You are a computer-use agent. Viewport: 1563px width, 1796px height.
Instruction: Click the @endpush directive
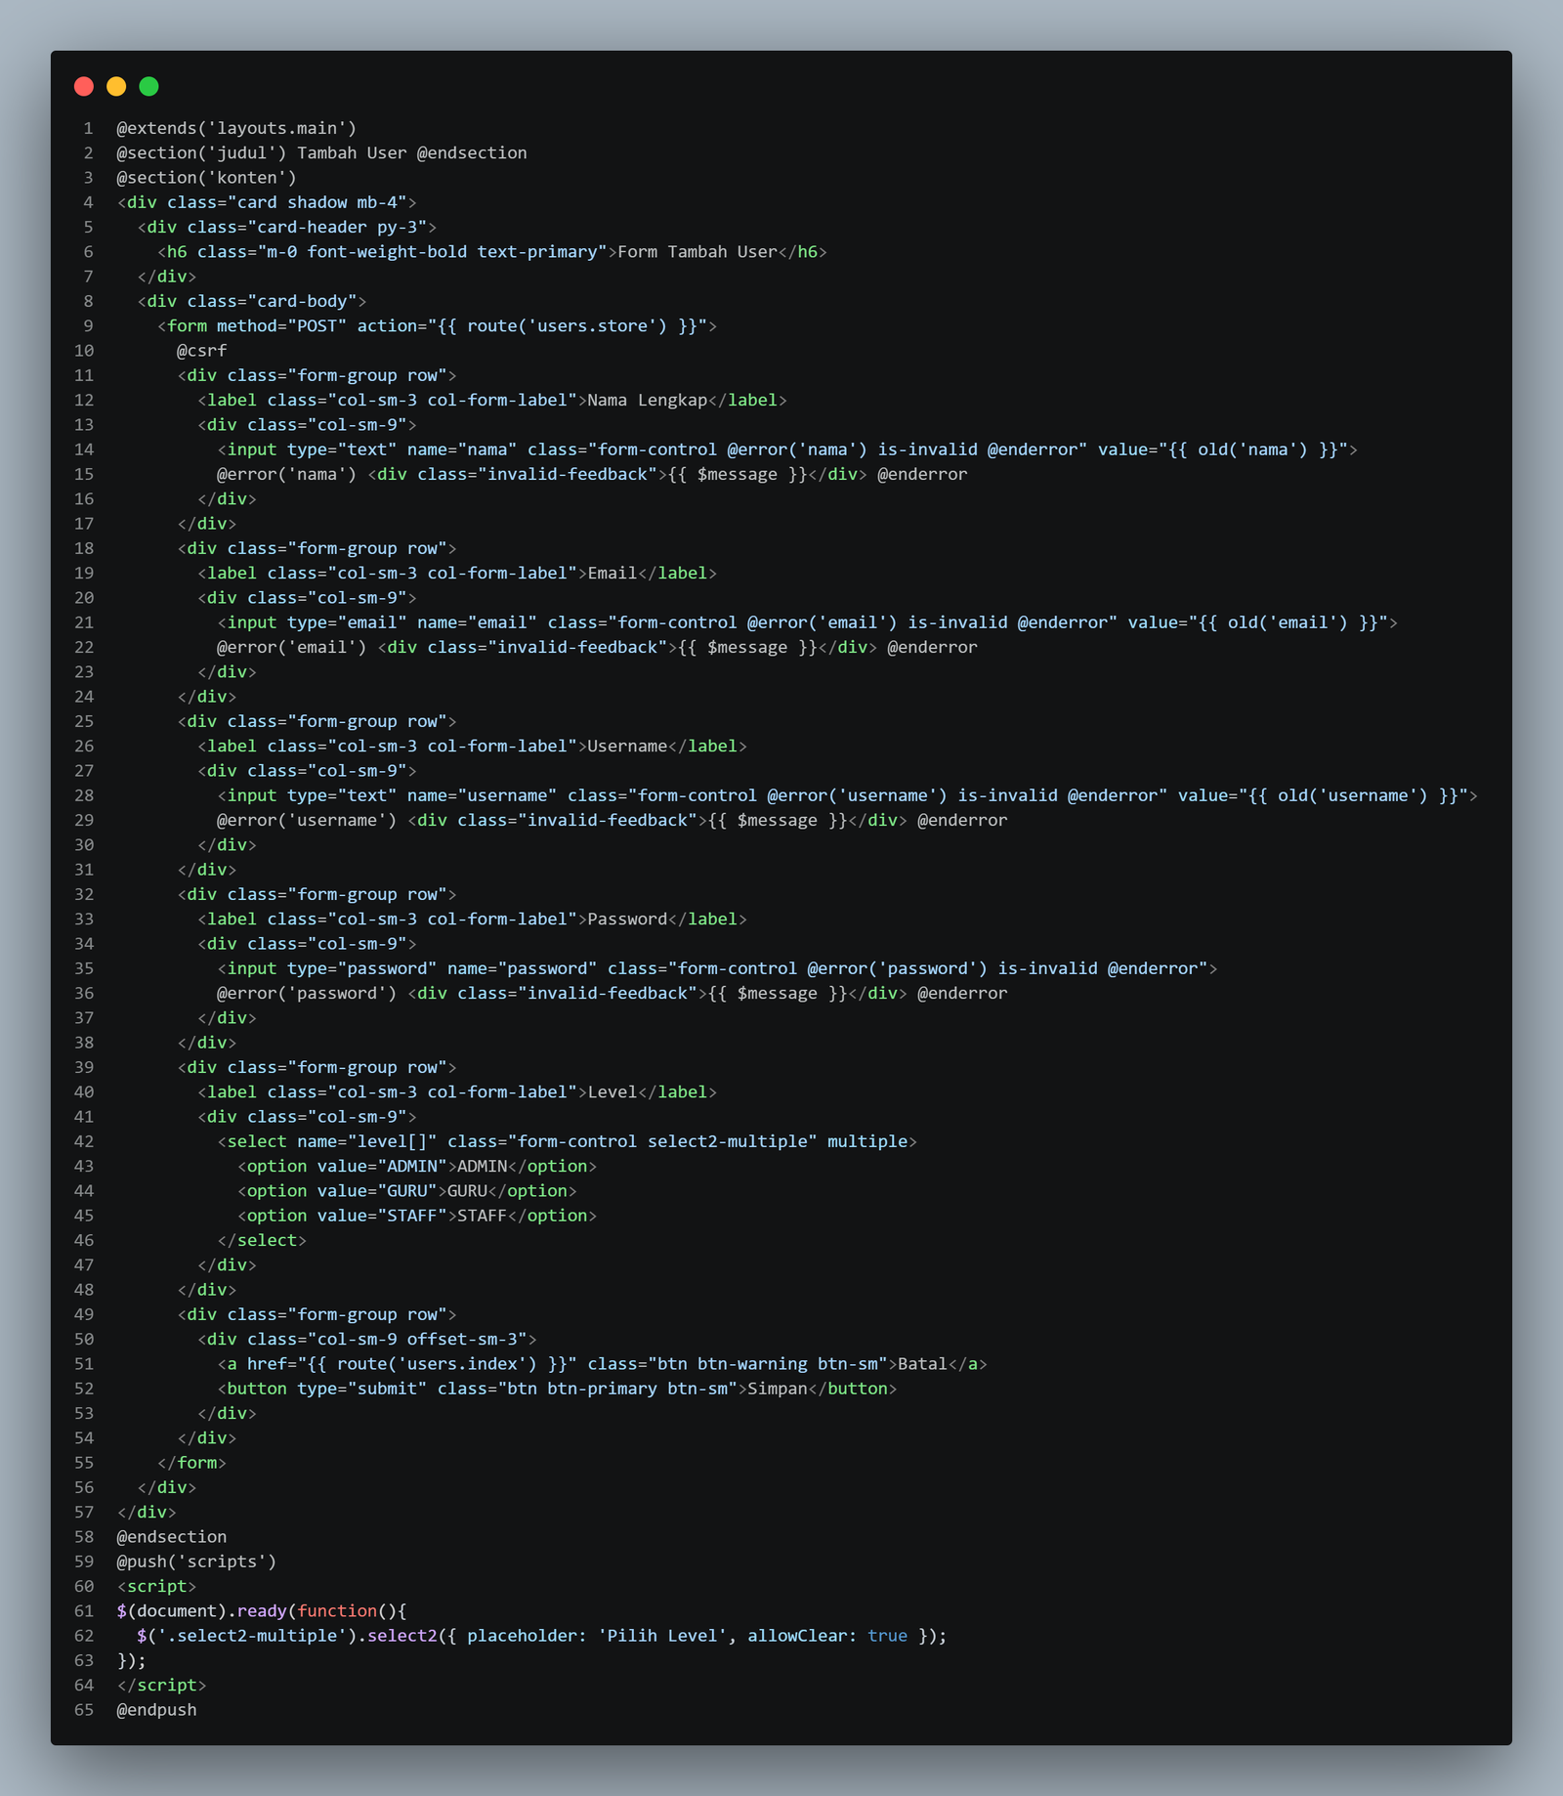click(x=156, y=1710)
